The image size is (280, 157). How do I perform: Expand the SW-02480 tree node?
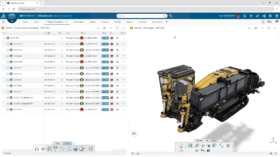[8, 86]
